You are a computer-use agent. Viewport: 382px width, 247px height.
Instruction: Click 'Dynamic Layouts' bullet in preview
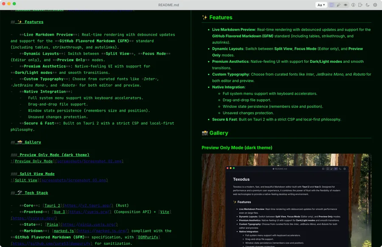228,49
